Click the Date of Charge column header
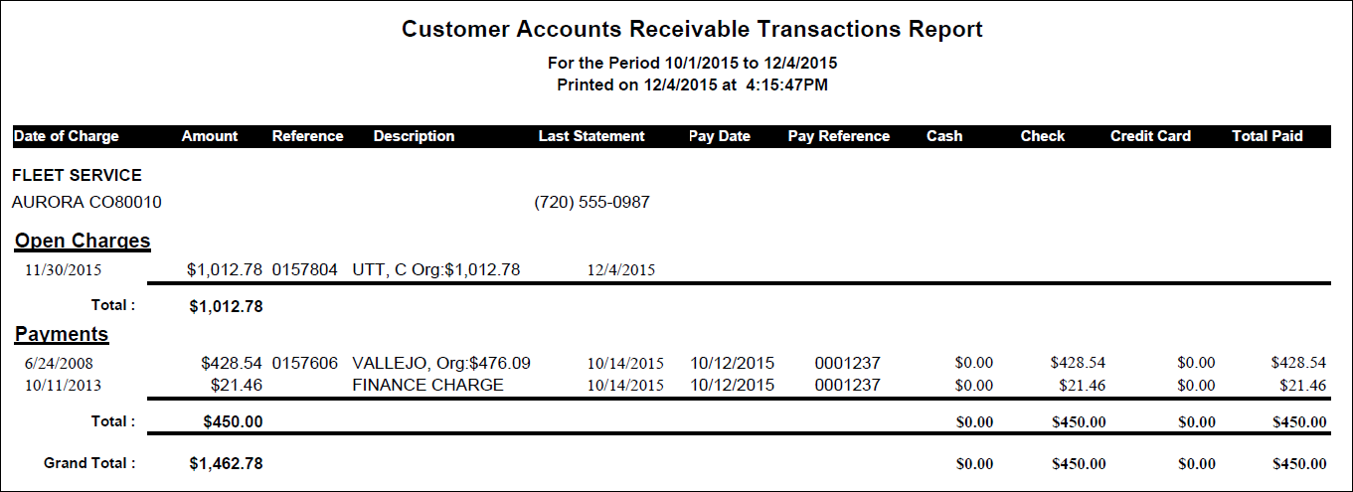 coord(67,136)
